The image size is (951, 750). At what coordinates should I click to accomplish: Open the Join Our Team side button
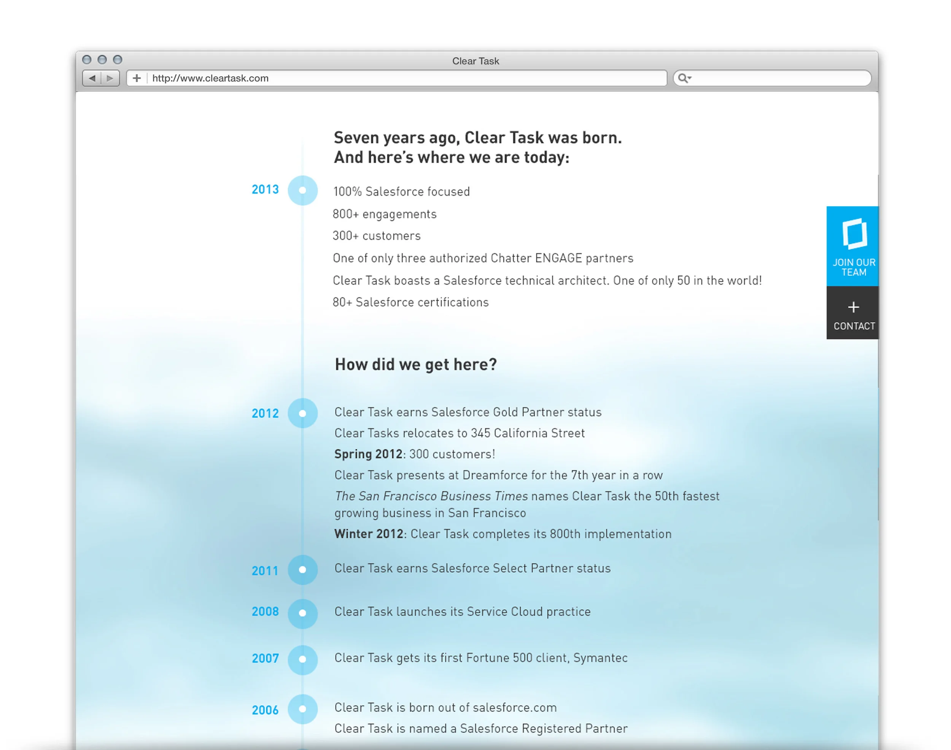[852, 246]
